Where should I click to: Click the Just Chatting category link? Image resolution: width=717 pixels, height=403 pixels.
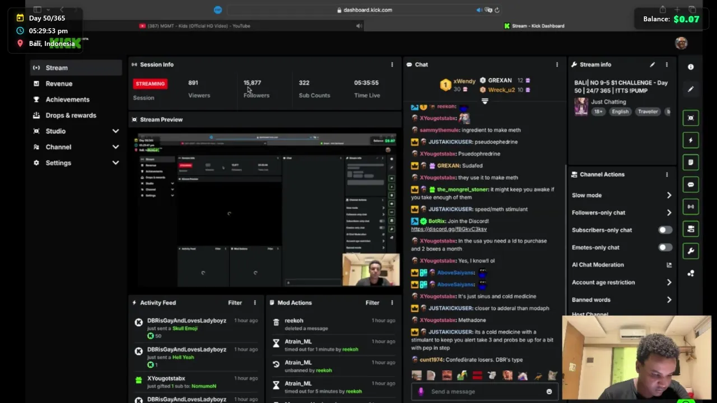(608, 102)
